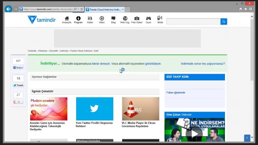
Task: Go back with the browser back arrow
Action: pyautogui.click(x=8, y=9)
